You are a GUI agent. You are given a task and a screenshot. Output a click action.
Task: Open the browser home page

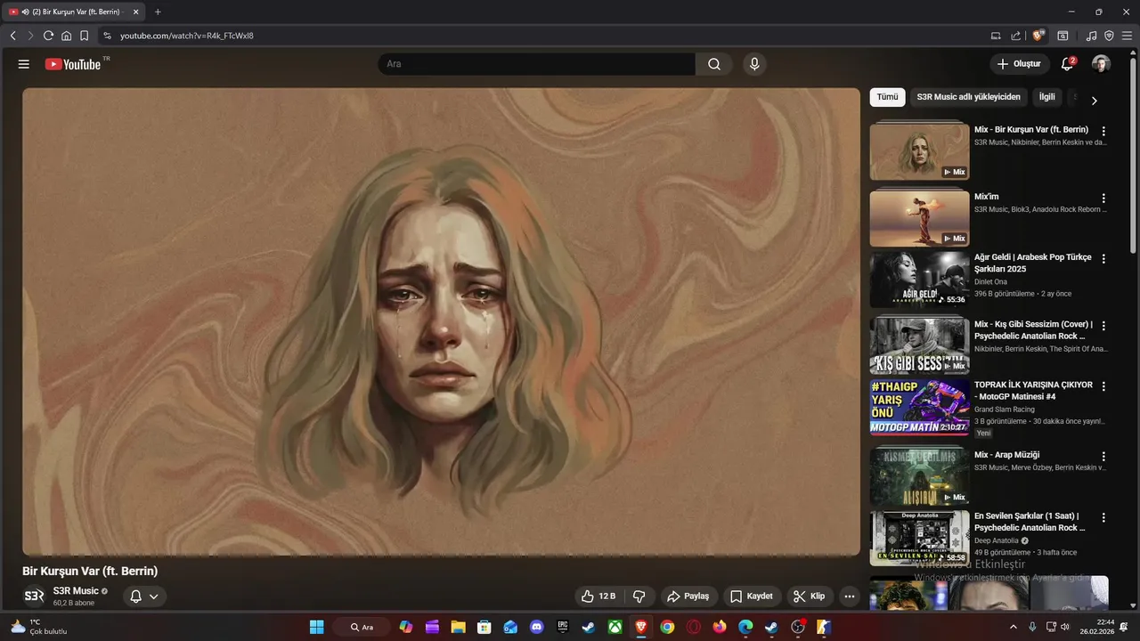coord(66,36)
